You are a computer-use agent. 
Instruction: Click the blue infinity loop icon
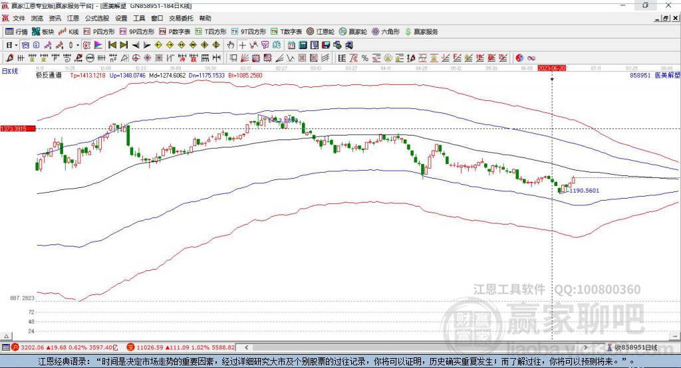(531, 58)
